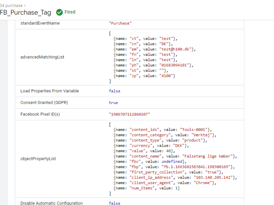Image resolution: width=274 pixels, height=205 pixels.
Task: Click the 'Fired' status label
Action: point(70,12)
